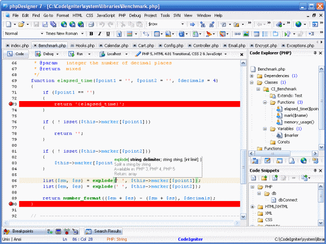
Task: Click the Bold formatting icon
Action: (x=91, y=34)
